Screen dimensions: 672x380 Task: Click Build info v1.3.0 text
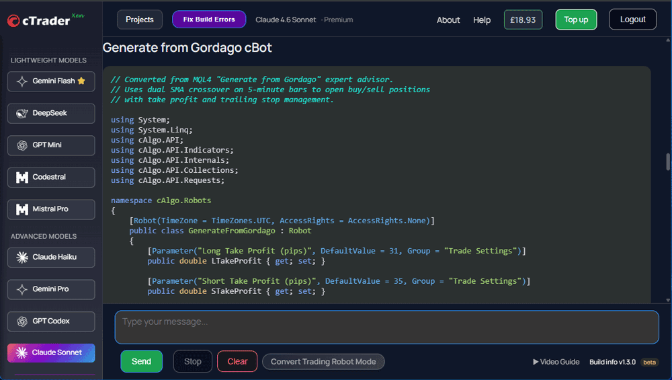click(x=612, y=362)
